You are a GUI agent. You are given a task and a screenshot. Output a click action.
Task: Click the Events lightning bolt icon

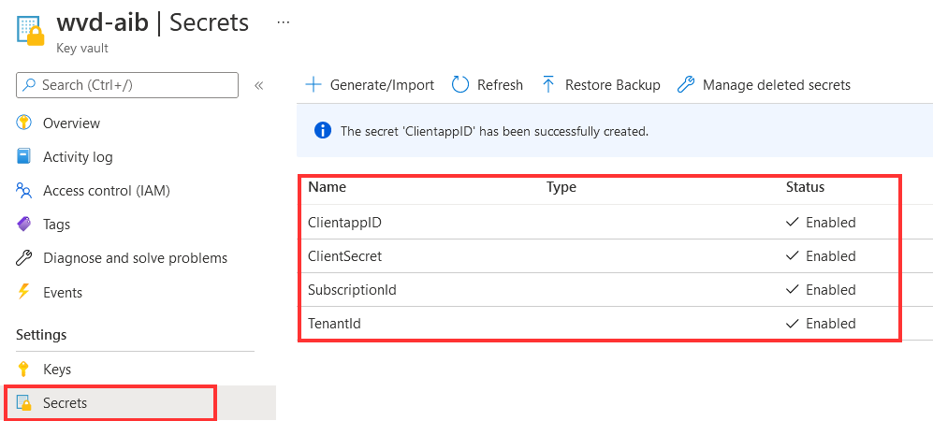(24, 293)
